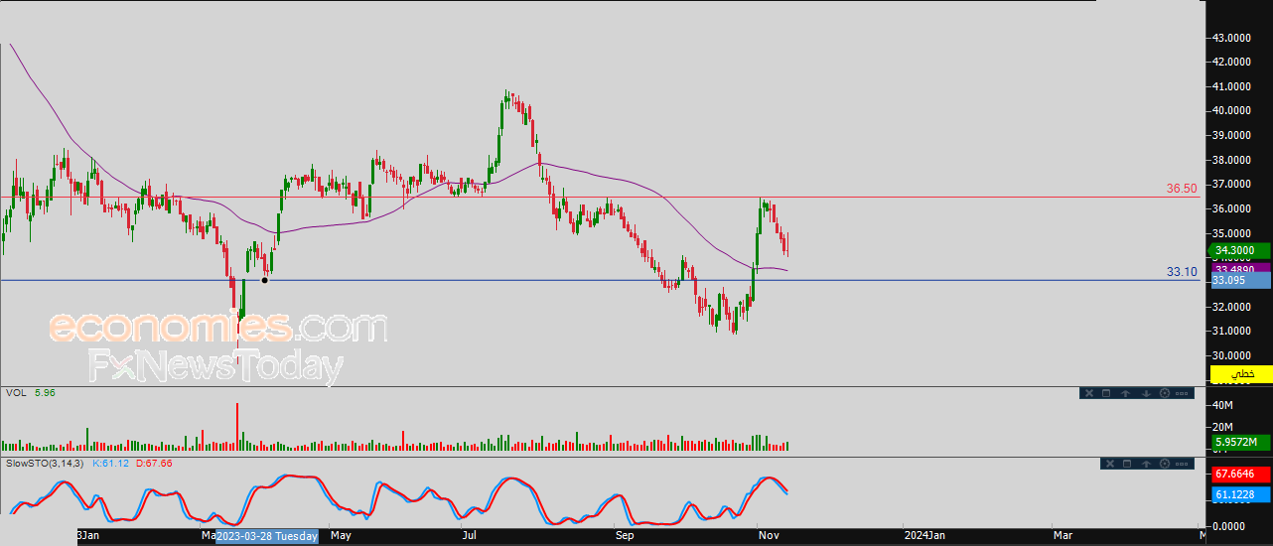Image resolution: width=1273 pixels, height=546 pixels.
Task: Open VOL panel more-options dots
Action: pos(1182,393)
